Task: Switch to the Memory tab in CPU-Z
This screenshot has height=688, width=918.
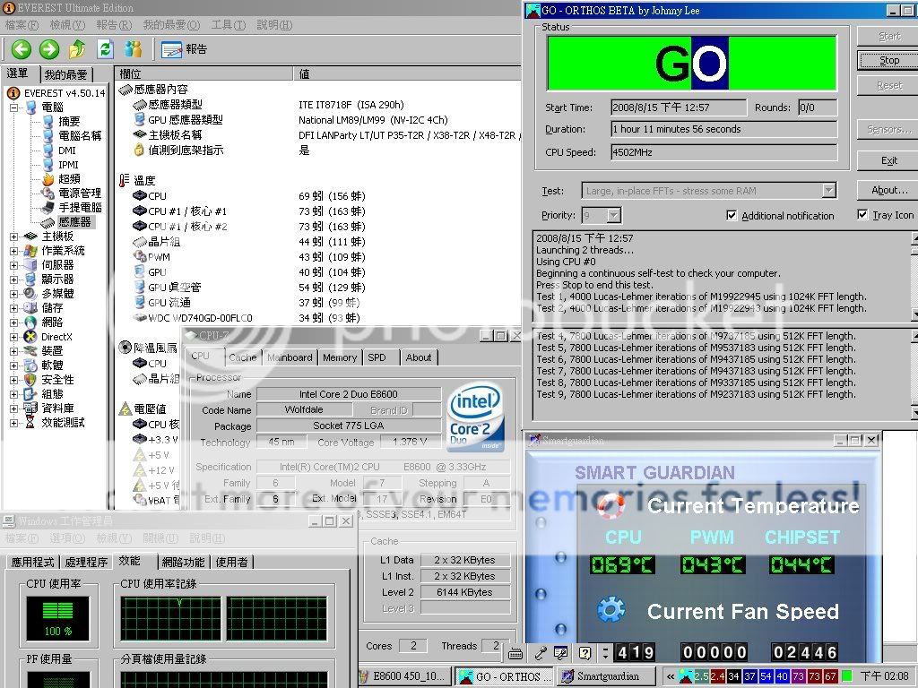Action: (340, 357)
